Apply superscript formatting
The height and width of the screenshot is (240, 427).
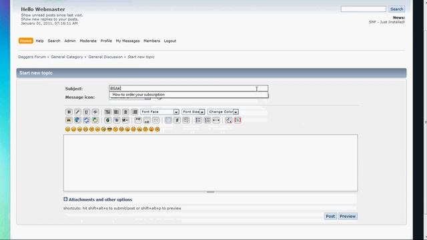pos(138,120)
